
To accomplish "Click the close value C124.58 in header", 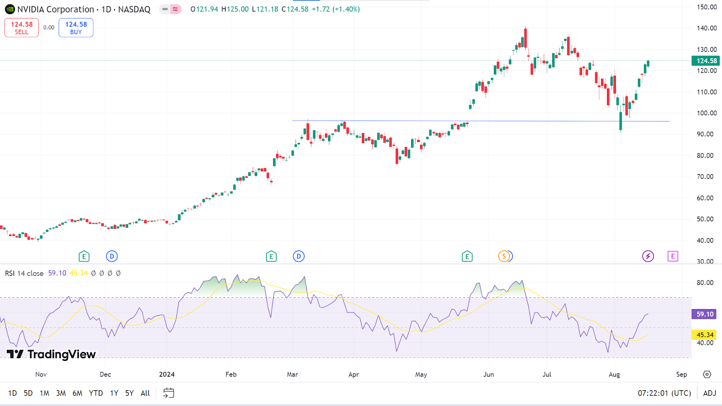I will pos(295,9).
